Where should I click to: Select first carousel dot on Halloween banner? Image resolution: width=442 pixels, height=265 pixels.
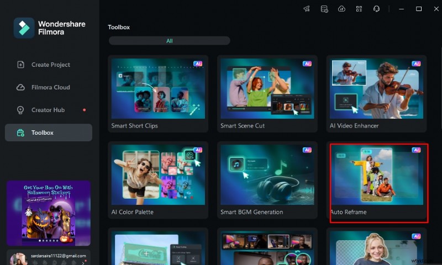[40, 241]
